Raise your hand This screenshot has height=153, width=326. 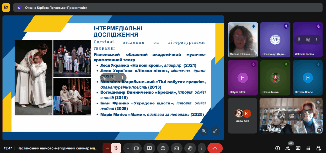[x=190, y=148]
